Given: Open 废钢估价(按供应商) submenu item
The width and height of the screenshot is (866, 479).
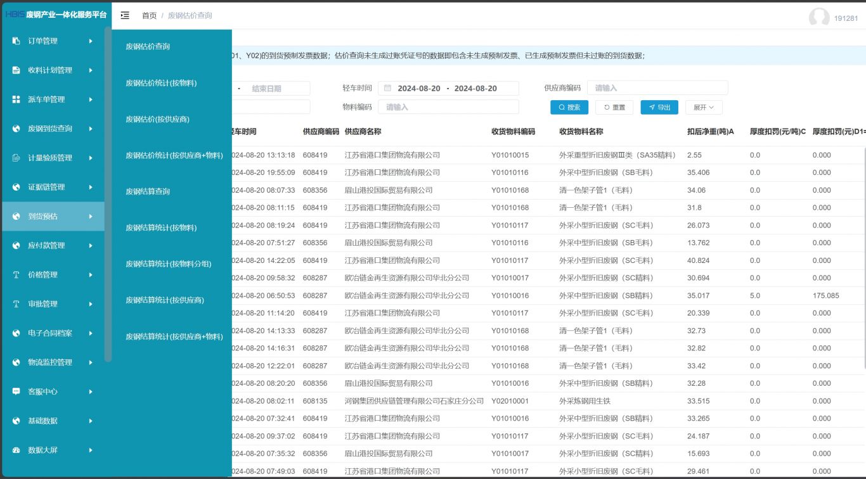Looking at the screenshot, I should [157, 119].
